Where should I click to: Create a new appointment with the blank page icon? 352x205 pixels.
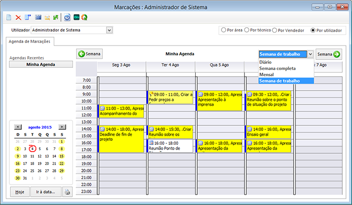(x=9, y=17)
